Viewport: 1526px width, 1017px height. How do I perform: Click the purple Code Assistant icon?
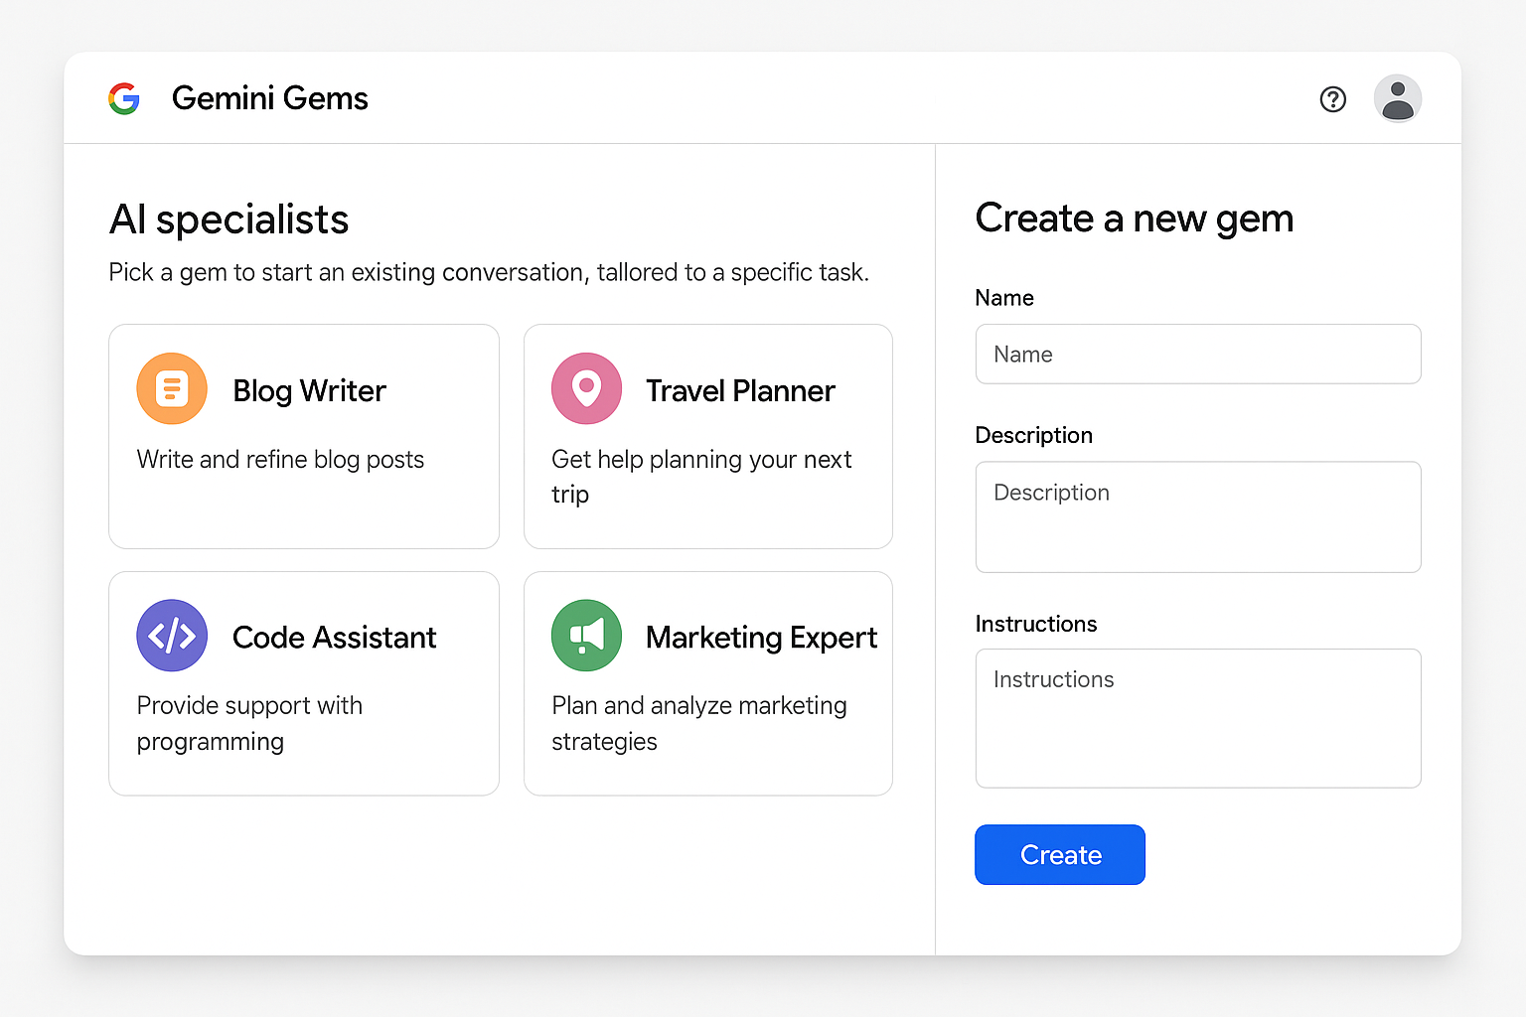172,636
